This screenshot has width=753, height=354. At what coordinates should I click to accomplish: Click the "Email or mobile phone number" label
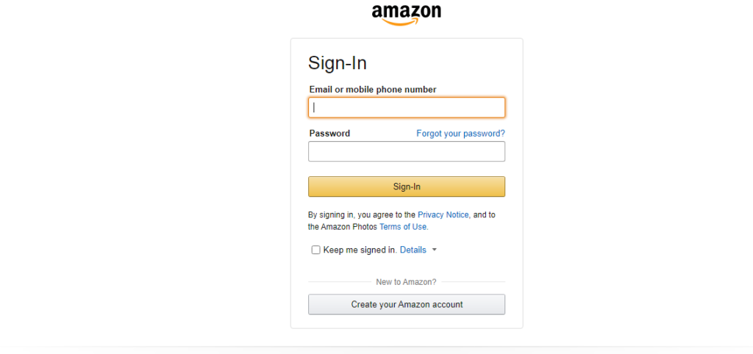373,89
